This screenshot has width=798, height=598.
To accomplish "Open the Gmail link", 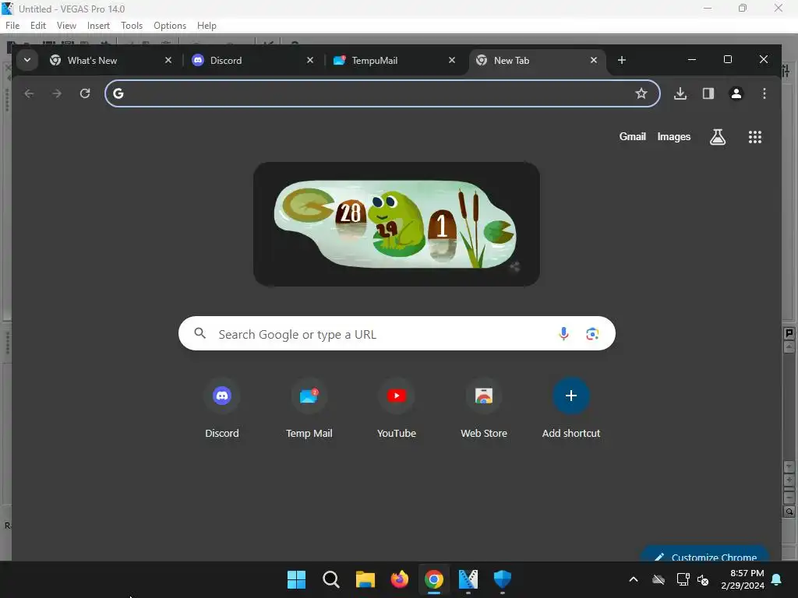I will (x=633, y=137).
